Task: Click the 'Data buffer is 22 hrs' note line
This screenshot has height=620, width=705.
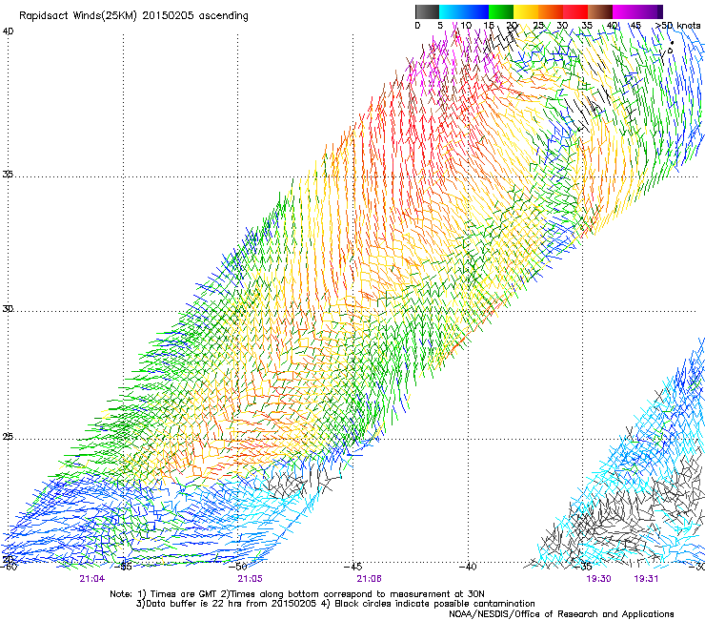Action: pos(335,604)
